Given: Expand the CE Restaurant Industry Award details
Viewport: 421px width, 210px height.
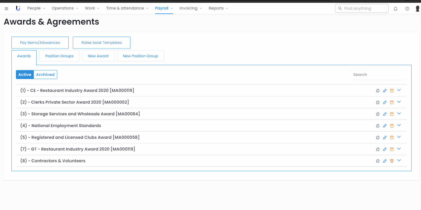Looking at the screenshot, I should [399, 90].
